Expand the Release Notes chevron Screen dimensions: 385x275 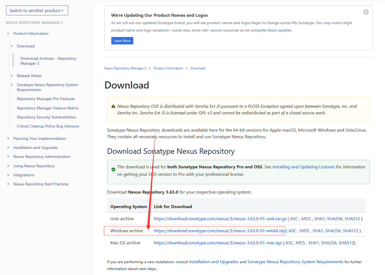tap(12, 76)
